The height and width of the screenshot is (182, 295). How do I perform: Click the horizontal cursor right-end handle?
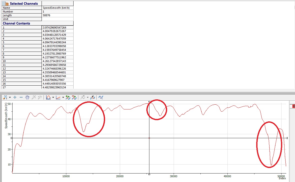tap(287, 138)
